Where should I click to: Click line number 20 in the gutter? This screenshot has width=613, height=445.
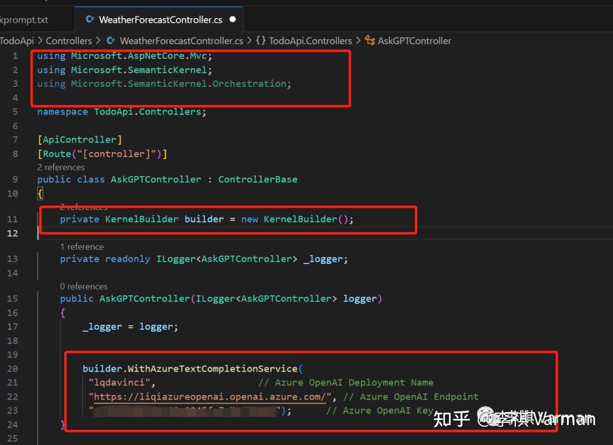(12, 369)
